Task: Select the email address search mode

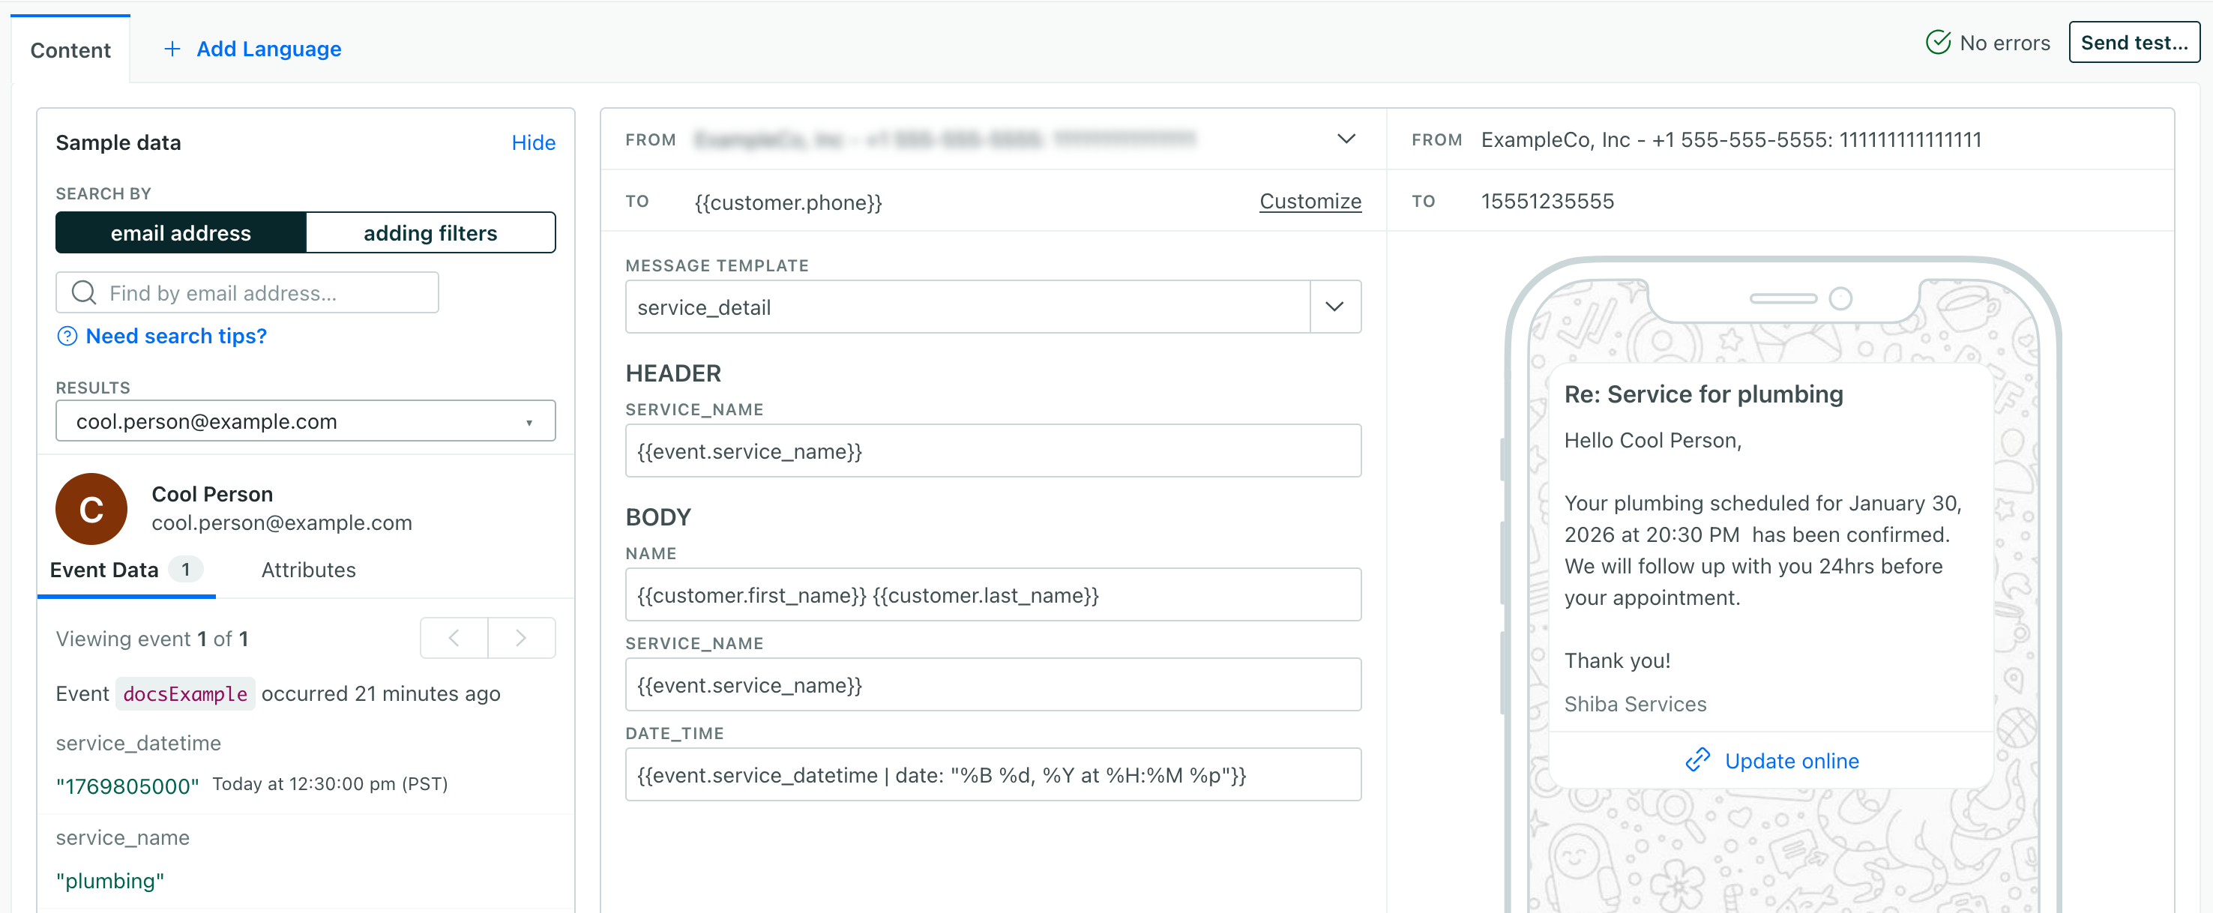Action: click(x=181, y=232)
